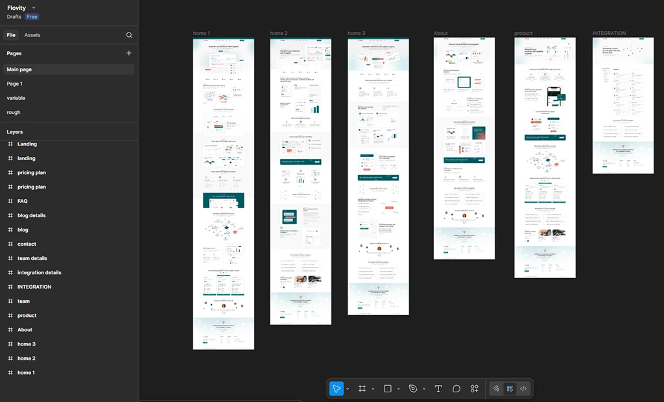
Task: Open Frame tool options dropdown arrow
Action: pos(373,389)
